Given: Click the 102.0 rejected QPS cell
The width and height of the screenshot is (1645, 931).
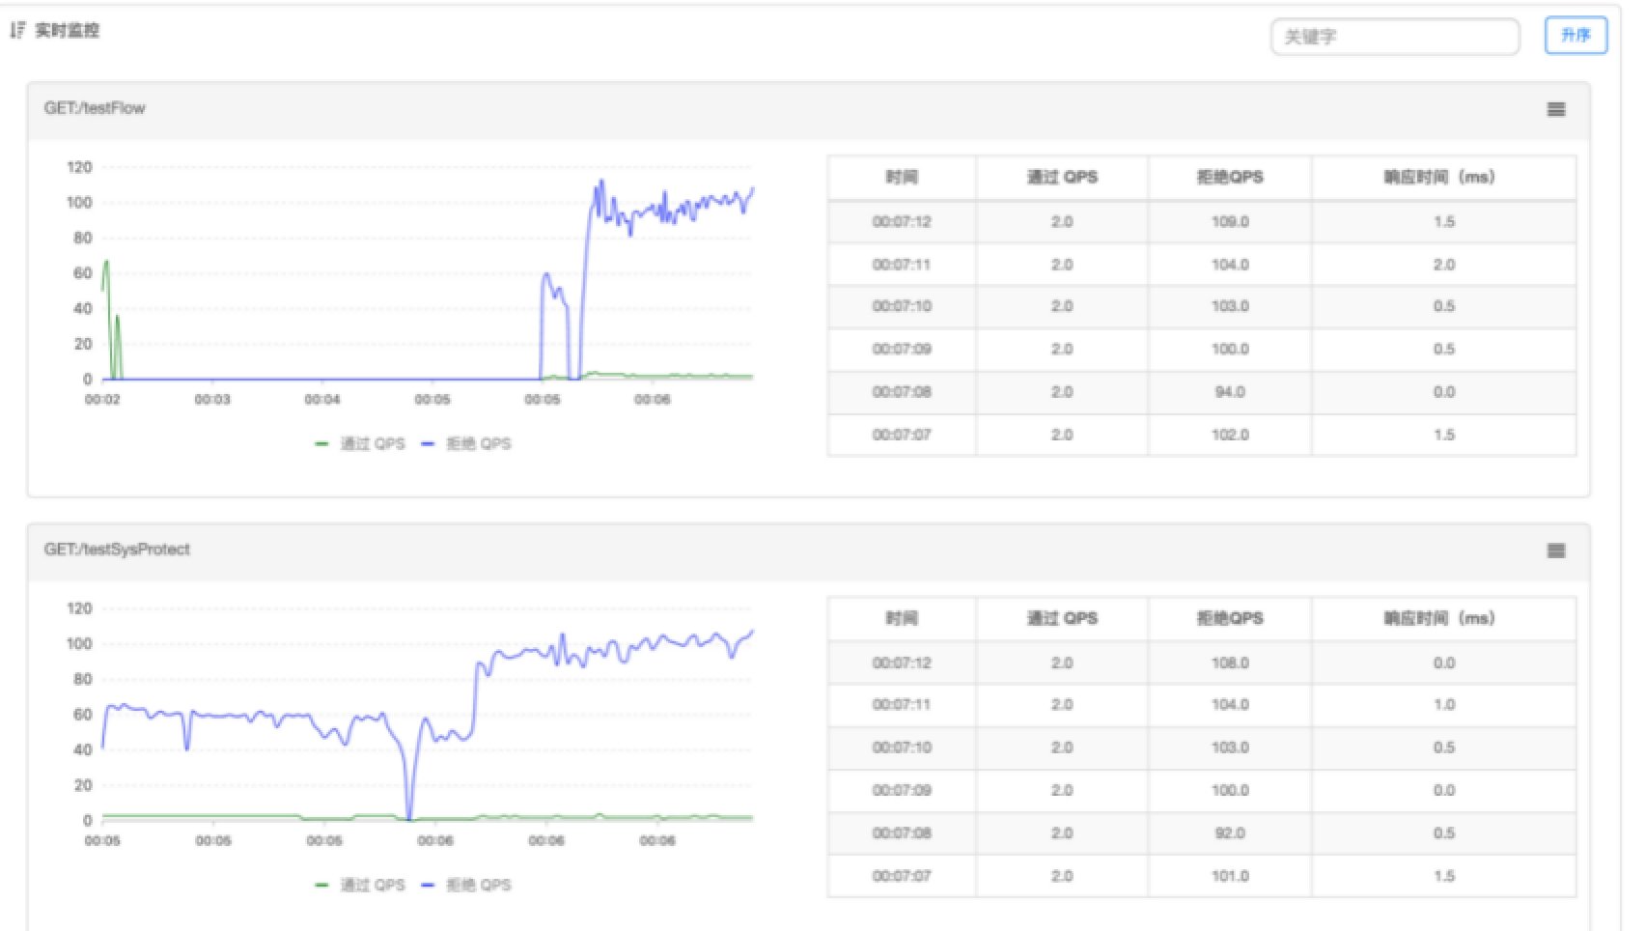Looking at the screenshot, I should point(1230,435).
